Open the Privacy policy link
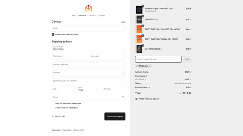Image resolution: width=243 pixels, height=136 pixels. click(67, 130)
